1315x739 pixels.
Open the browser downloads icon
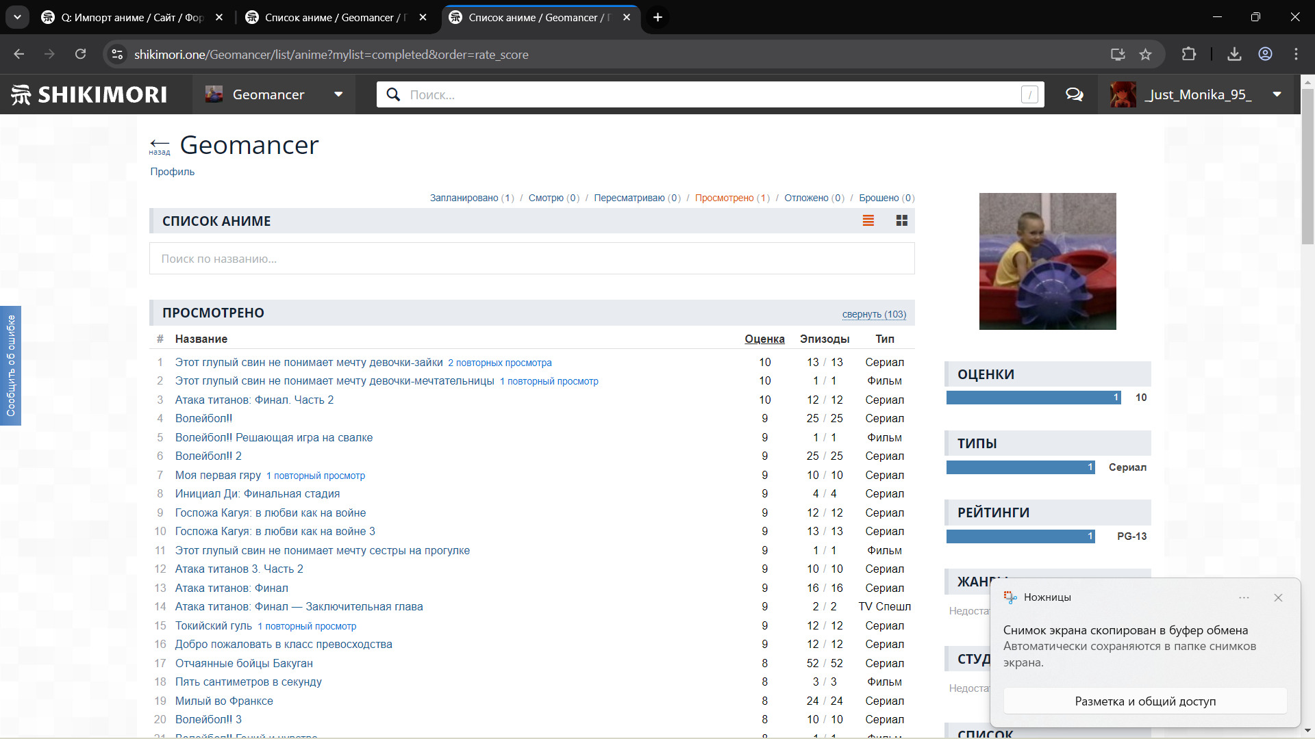[x=1234, y=54]
